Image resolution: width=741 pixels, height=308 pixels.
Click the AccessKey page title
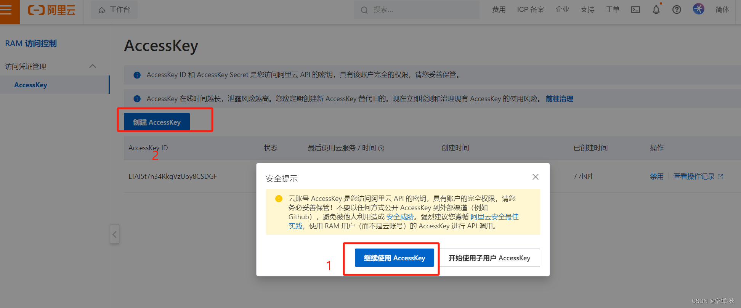pyautogui.click(x=161, y=46)
